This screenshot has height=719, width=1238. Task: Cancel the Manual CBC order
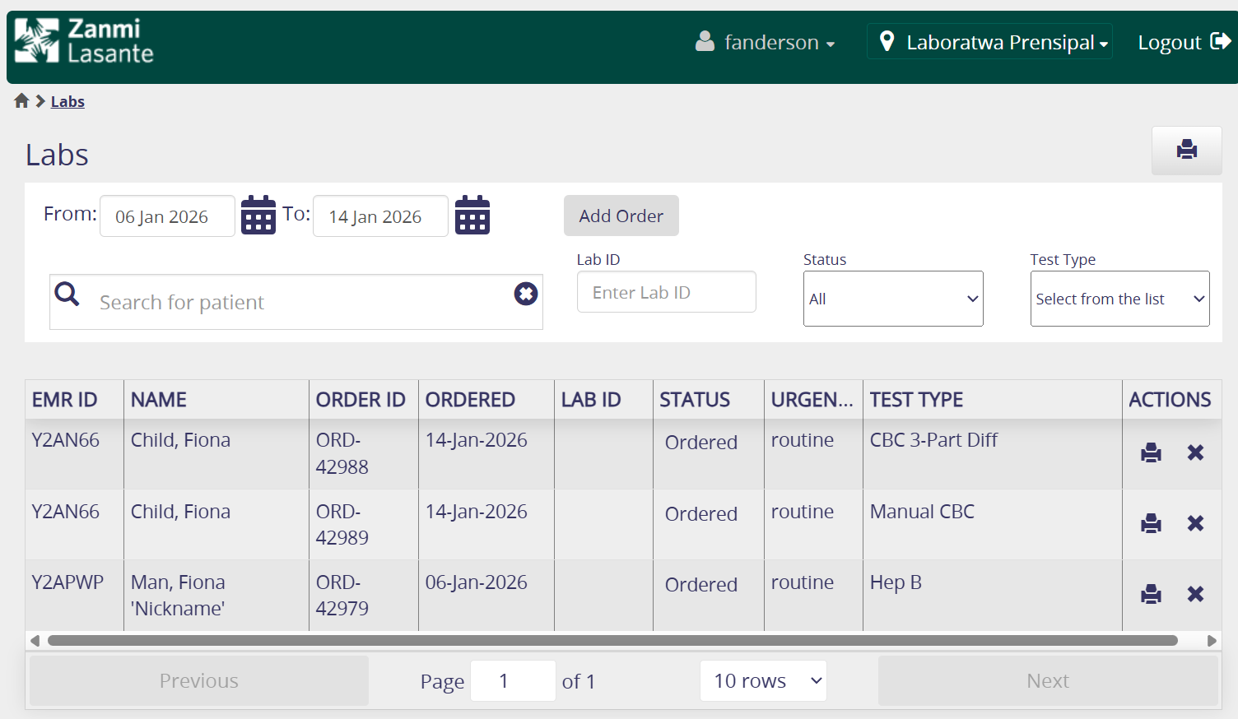(1195, 523)
